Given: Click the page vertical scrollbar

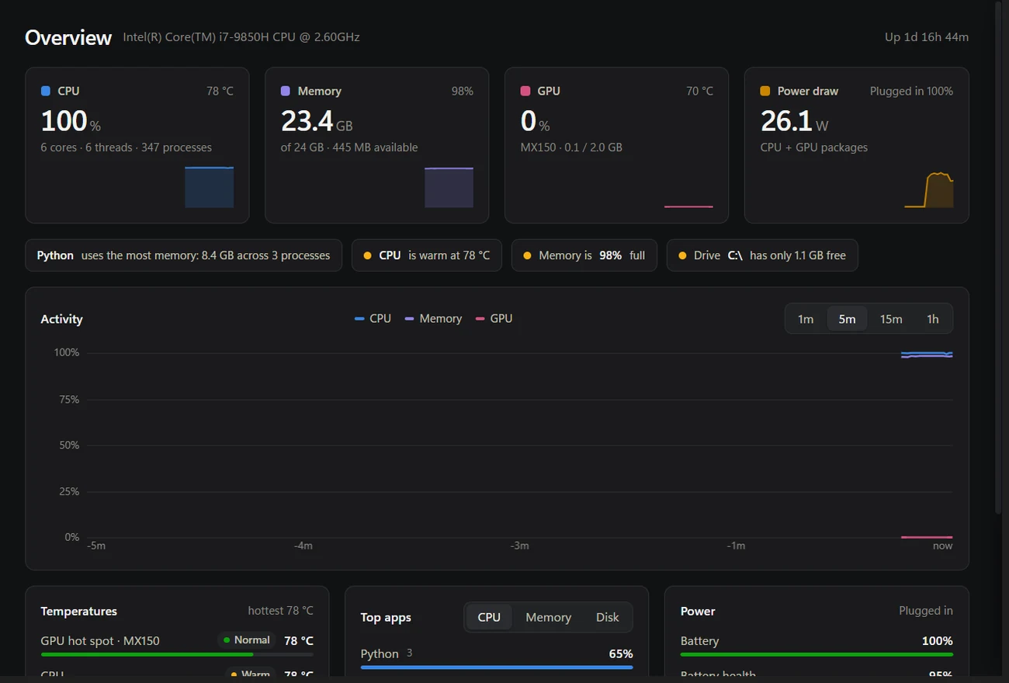Looking at the screenshot, I should point(998,256).
